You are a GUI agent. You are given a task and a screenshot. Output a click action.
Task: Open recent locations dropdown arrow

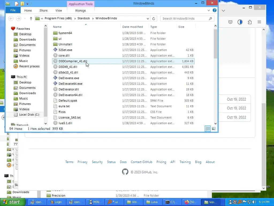[25, 19]
